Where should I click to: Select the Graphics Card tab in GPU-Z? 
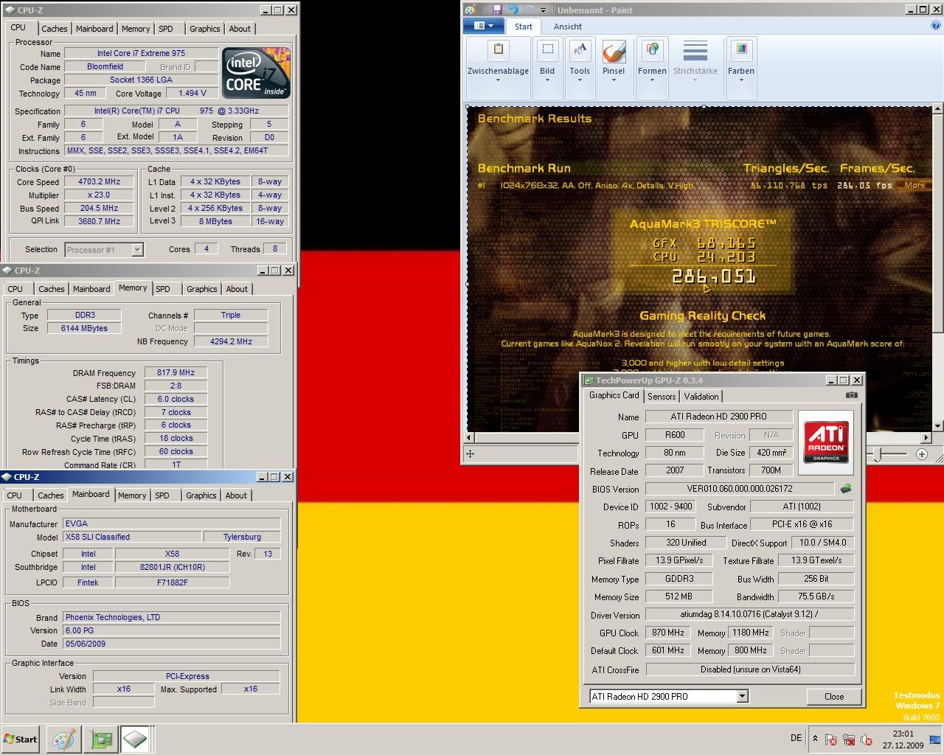[614, 395]
